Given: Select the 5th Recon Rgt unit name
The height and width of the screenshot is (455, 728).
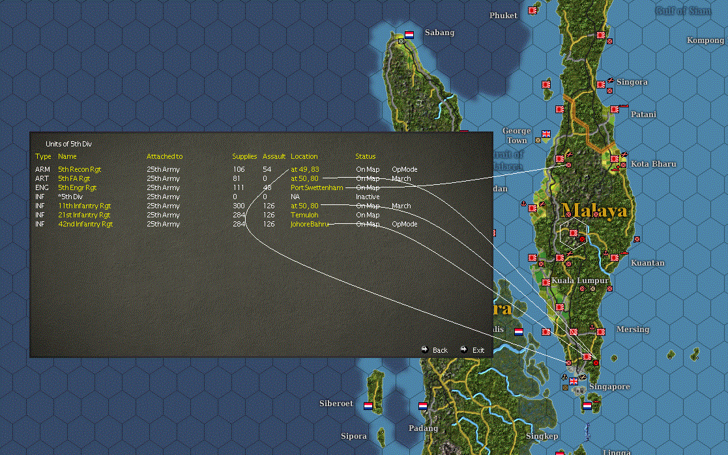Looking at the screenshot, I should 80,169.
